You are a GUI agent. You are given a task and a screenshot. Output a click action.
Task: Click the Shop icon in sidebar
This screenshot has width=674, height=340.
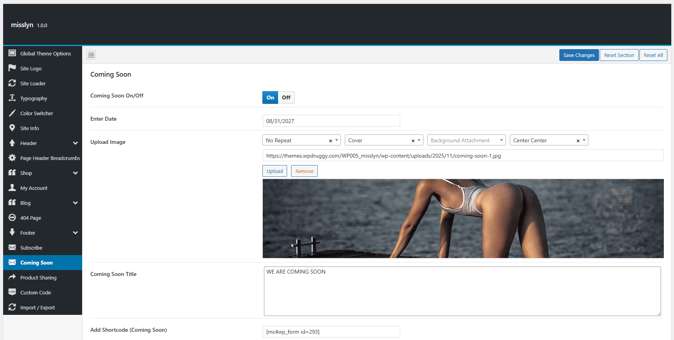coord(12,173)
